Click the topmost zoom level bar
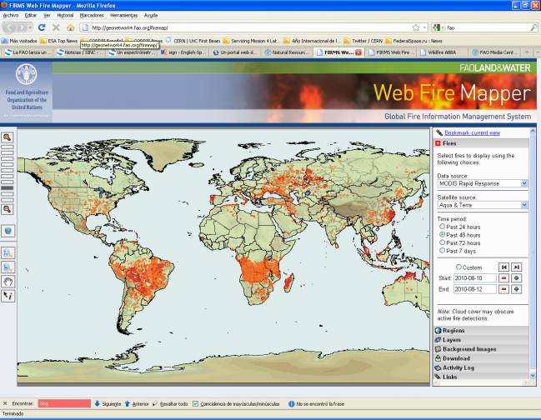Viewport: 541px width, 420px height. (x=8, y=147)
